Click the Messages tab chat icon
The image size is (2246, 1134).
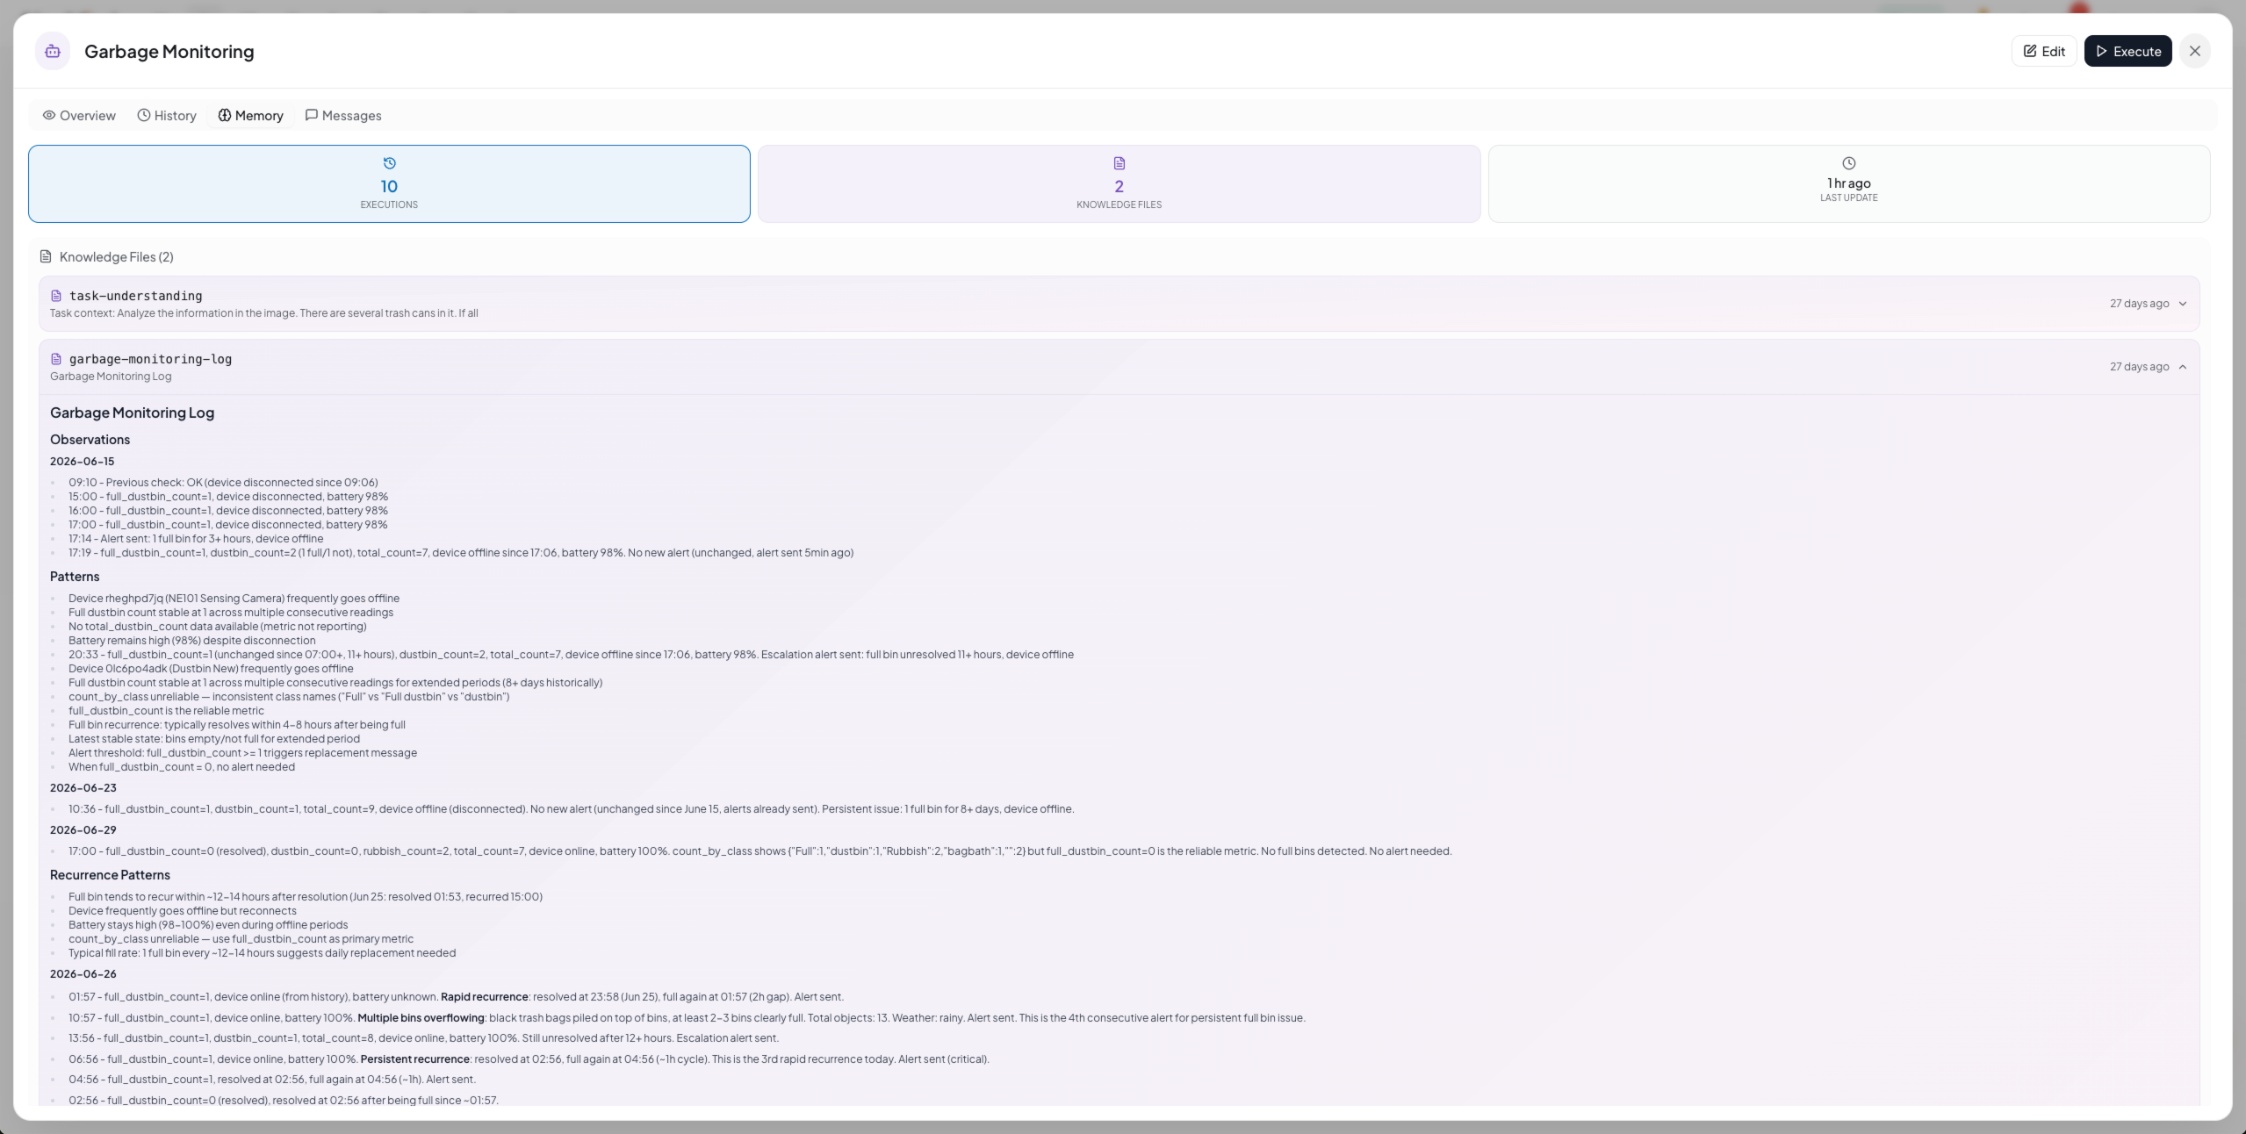[x=312, y=115]
